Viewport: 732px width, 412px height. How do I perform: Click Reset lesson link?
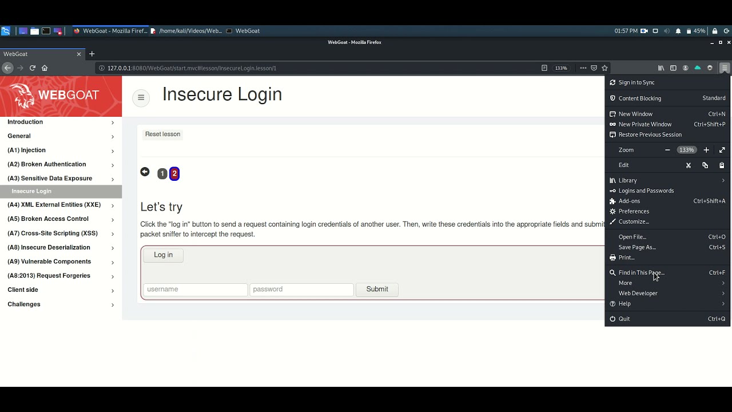pos(162,134)
